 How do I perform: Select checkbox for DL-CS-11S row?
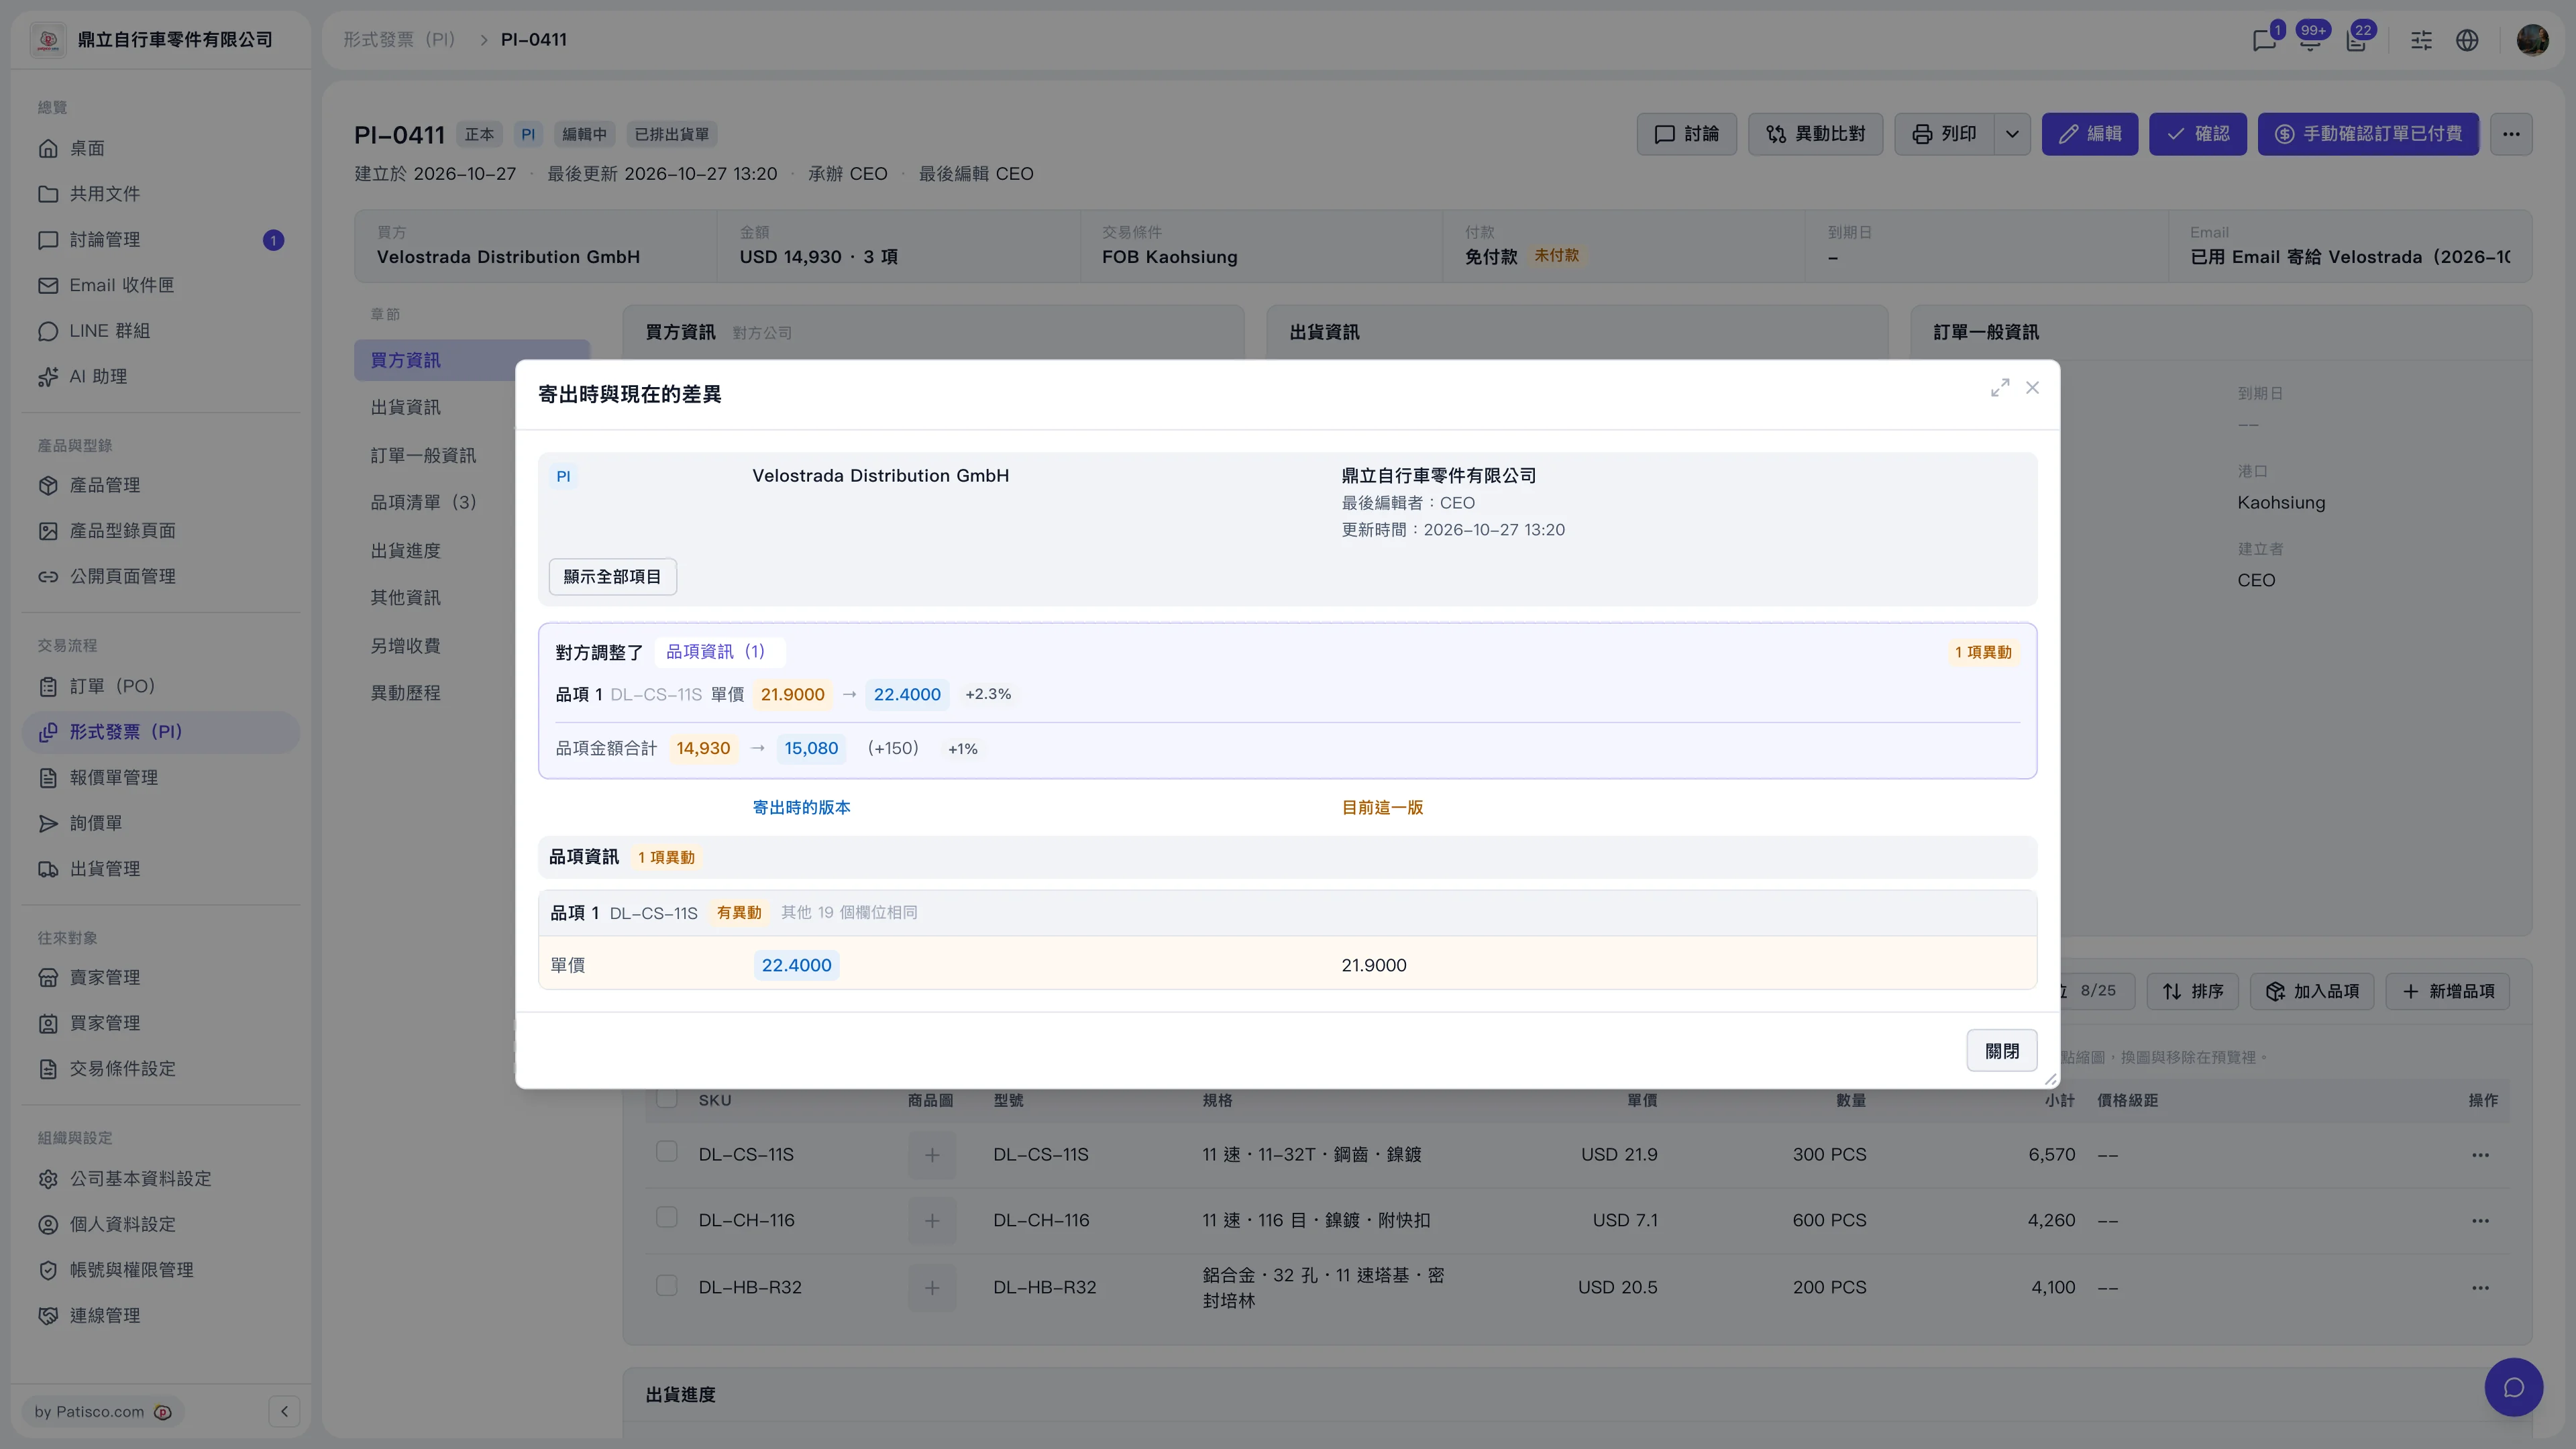667,1152
